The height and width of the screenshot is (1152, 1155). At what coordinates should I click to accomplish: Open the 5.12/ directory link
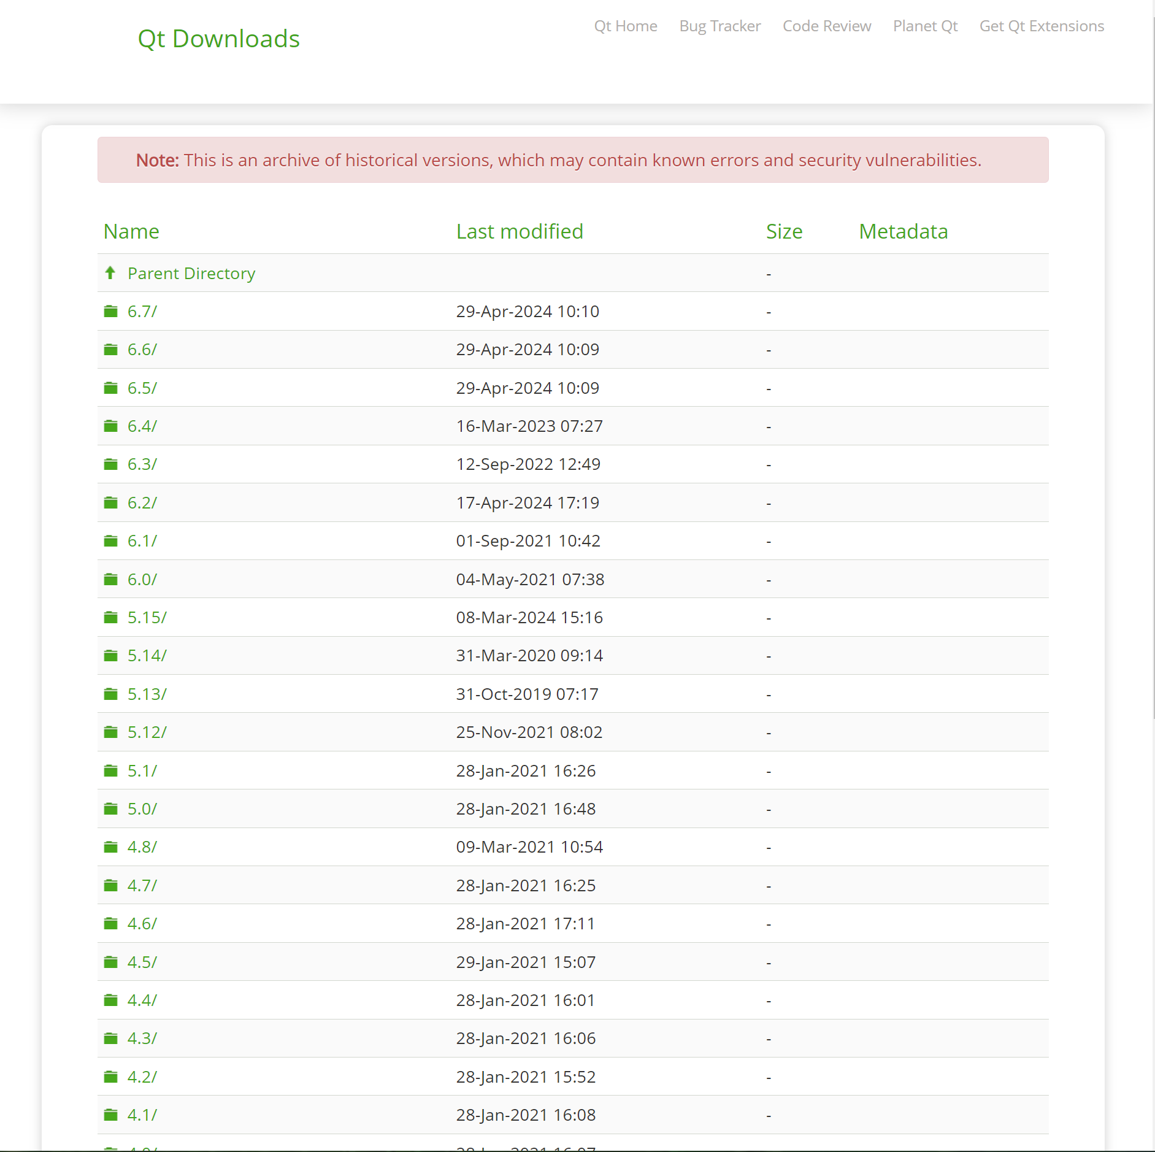(x=147, y=732)
